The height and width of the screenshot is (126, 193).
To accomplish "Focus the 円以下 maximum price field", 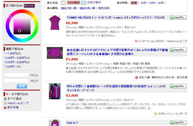I will point(16,80).
